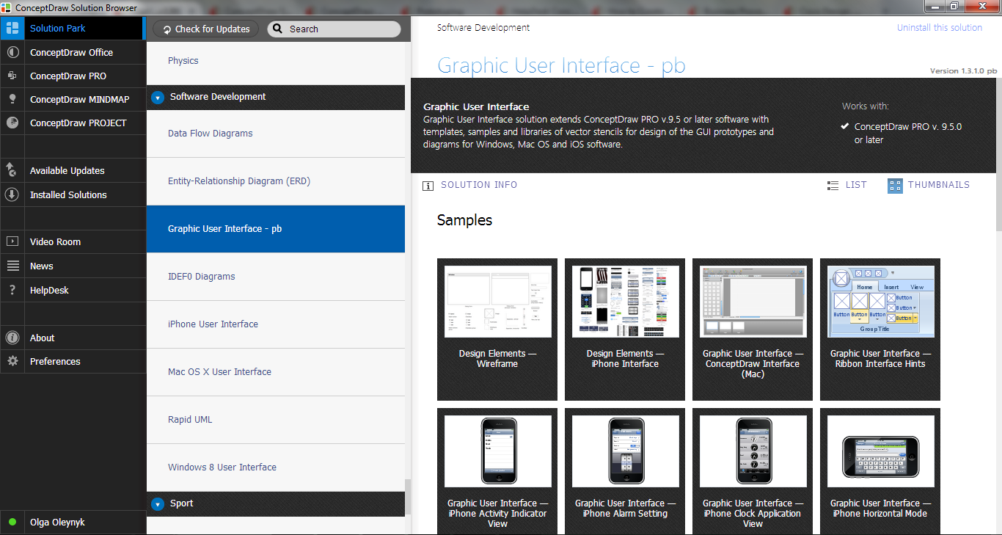Image resolution: width=1002 pixels, height=535 pixels.
Task: Click the green status dot by Olga Oleynyk
Action: click(12, 523)
